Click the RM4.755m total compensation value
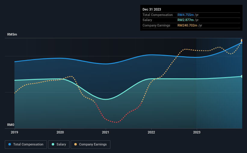This screenshot has width=247, height=153. (x=186, y=15)
